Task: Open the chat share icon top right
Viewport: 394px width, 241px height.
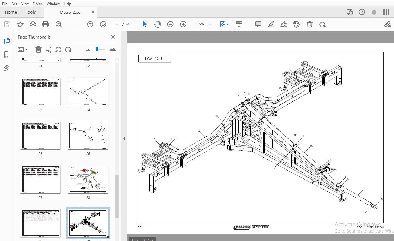Action: click(x=350, y=12)
